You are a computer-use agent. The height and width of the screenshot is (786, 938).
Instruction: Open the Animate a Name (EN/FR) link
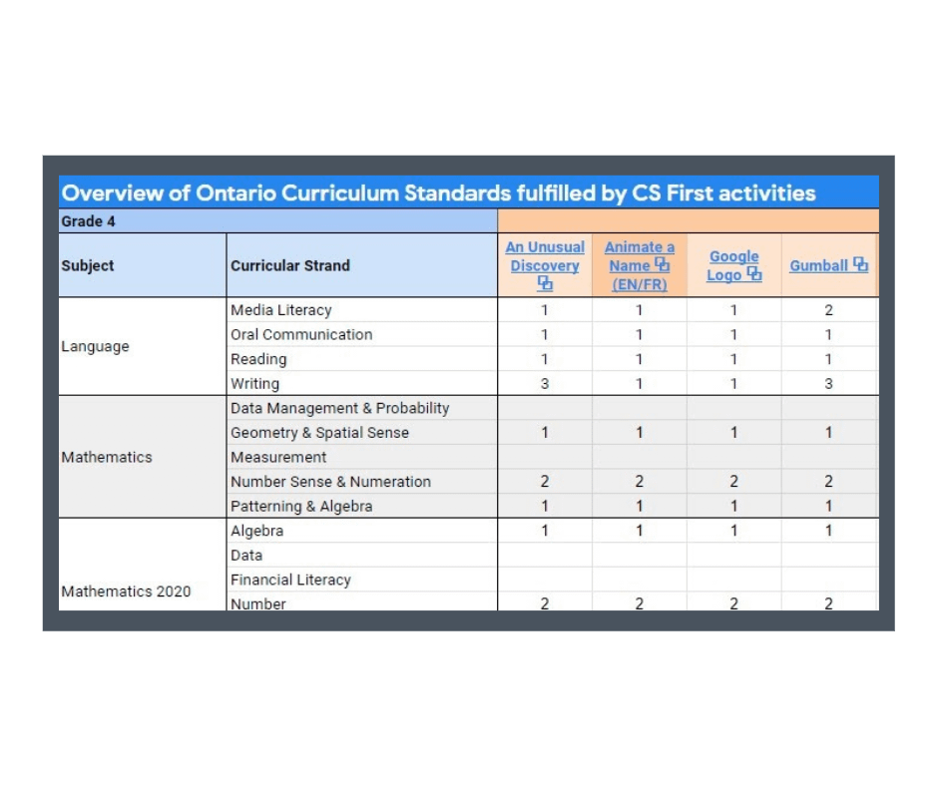639,265
